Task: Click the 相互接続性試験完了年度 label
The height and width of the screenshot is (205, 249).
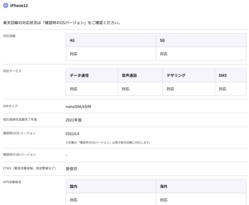Action: coord(20,119)
